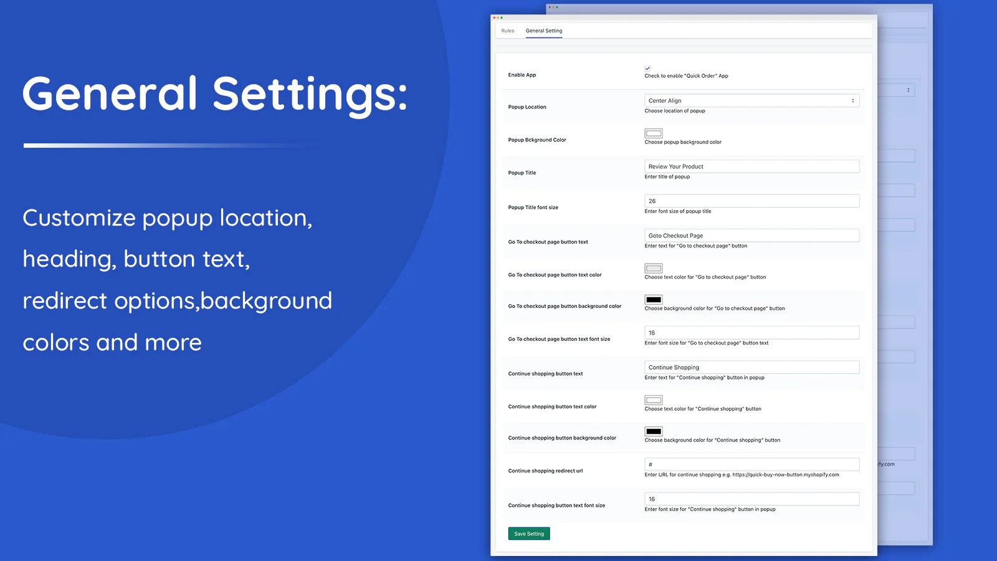Edit the Continue Shopping button text field
Screen dimensions: 997x561
751,368
